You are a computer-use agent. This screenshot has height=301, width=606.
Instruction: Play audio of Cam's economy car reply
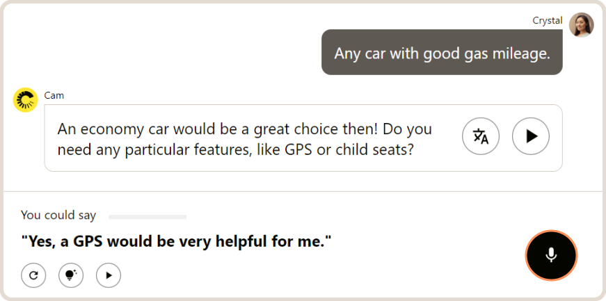point(531,136)
